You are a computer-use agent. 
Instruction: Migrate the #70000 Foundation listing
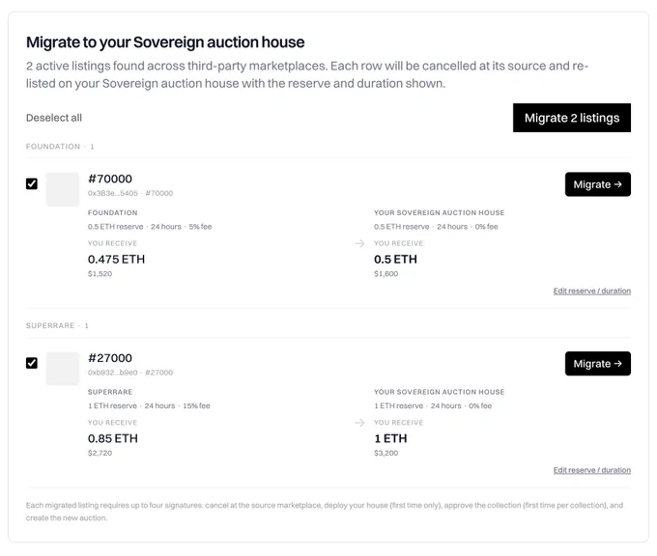click(597, 184)
